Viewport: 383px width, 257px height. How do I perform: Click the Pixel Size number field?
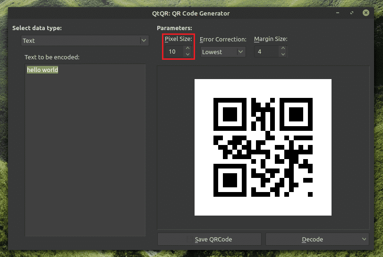point(173,52)
